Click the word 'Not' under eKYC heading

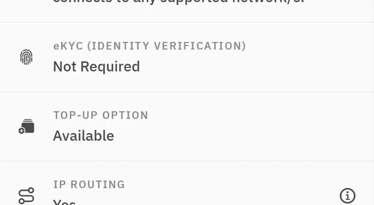click(65, 67)
